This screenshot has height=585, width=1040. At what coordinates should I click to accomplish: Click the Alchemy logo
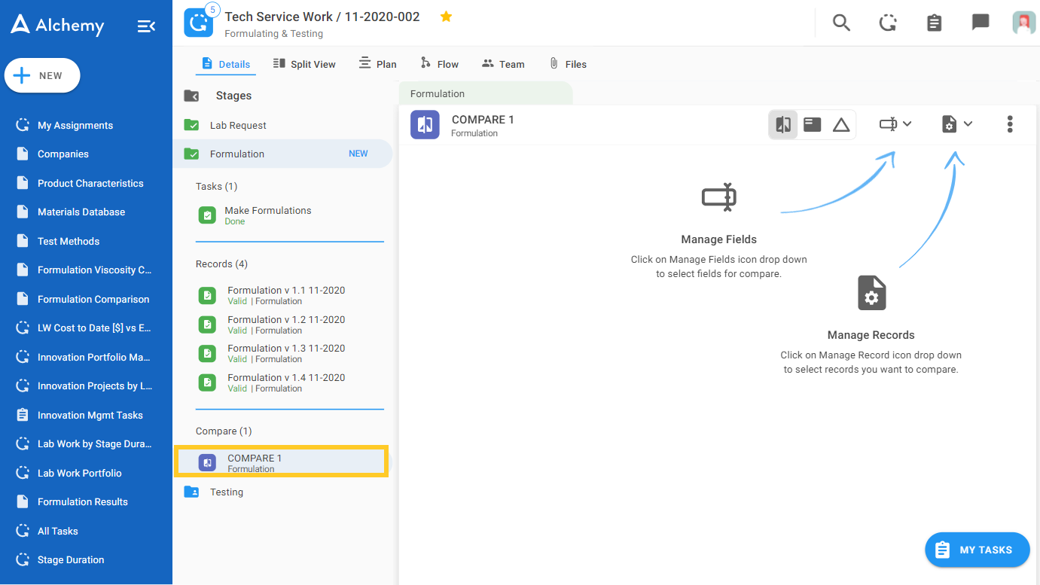[x=57, y=25]
